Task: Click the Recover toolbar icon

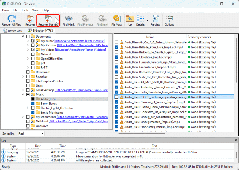Action: point(30,19)
